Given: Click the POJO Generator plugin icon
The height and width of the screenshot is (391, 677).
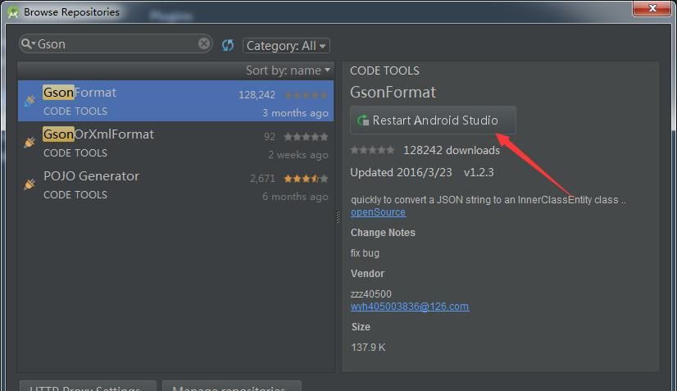Looking at the screenshot, I should (30, 184).
